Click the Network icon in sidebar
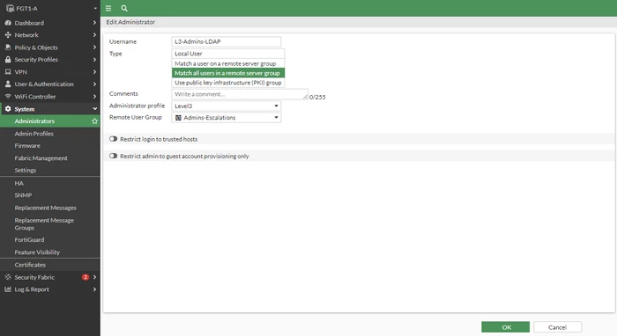617x336 pixels. [8, 35]
